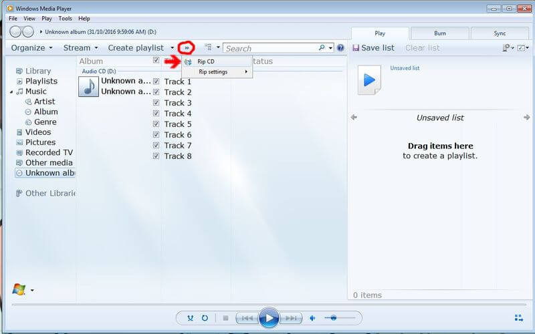This screenshot has width=535, height=334.
Task: Click the Stop button
Action: tap(225, 318)
